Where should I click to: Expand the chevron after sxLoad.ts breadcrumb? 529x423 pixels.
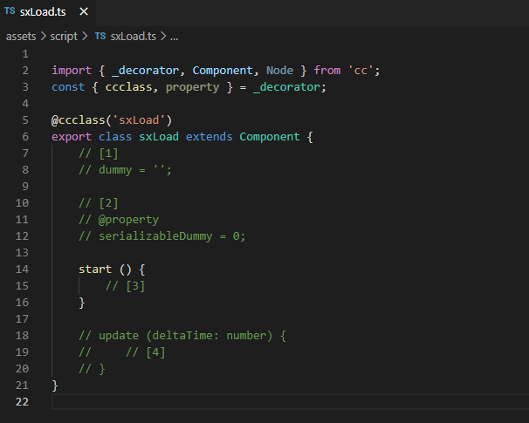point(163,37)
